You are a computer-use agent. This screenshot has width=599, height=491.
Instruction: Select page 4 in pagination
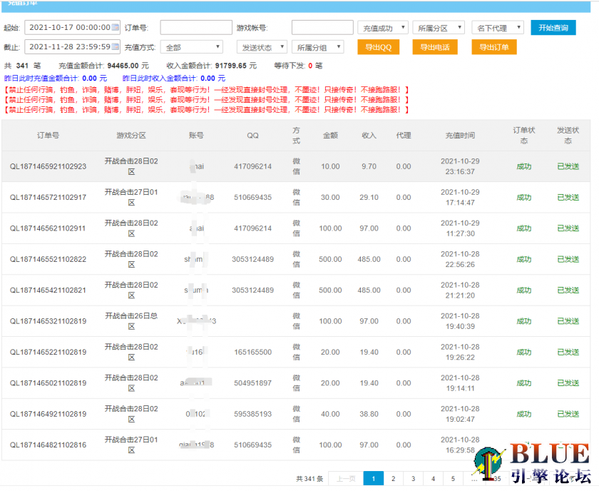pos(433,479)
